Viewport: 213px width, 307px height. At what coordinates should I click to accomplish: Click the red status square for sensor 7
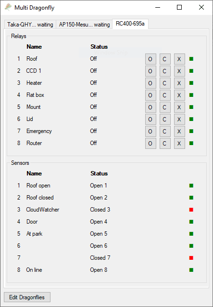(x=191, y=258)
